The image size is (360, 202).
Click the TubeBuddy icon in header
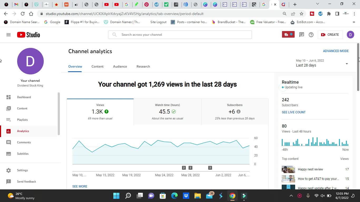click(288, 34)
